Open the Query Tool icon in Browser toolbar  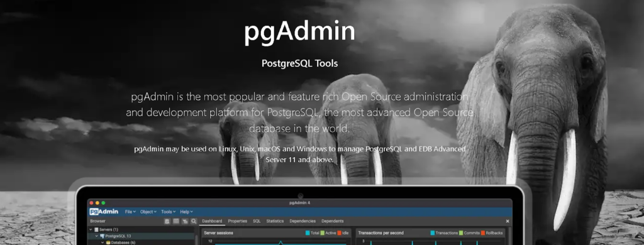tap(167, 221)
